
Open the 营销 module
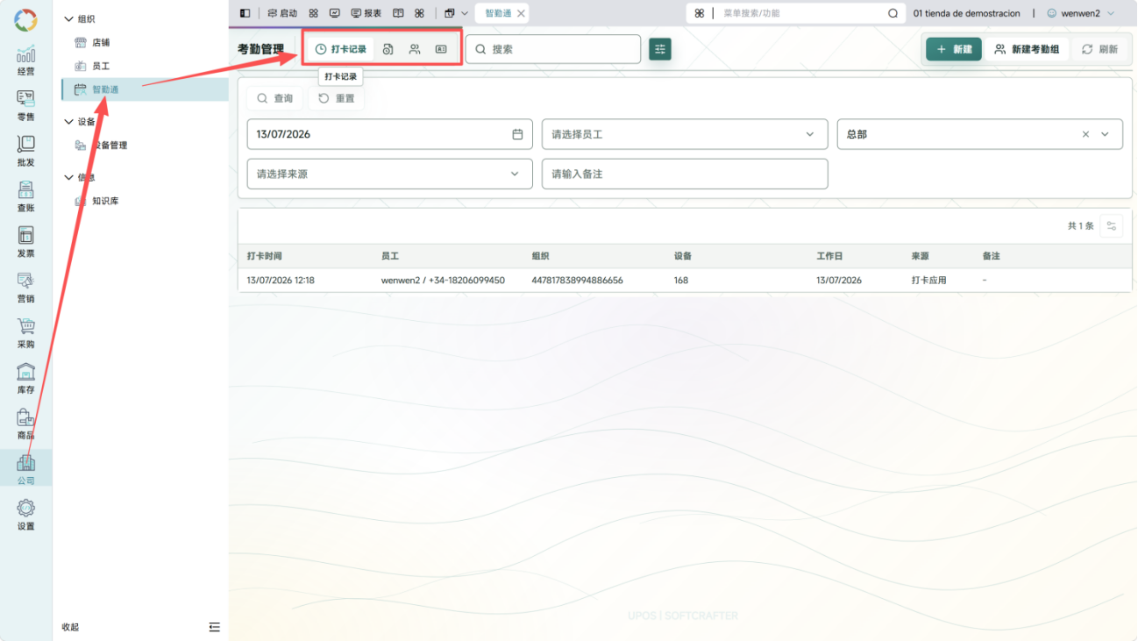tap(25, 288)
